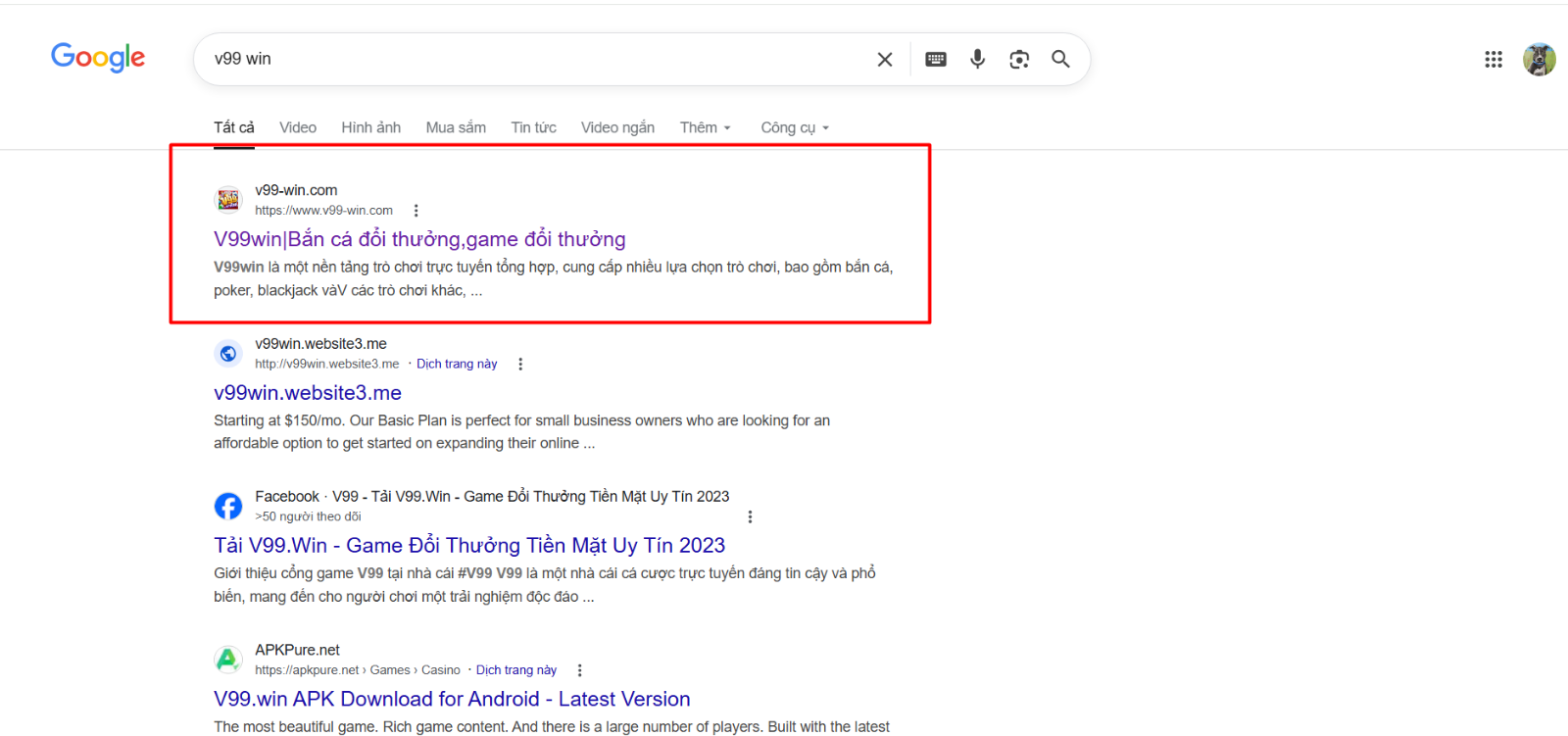Expand the Thêm dropdown menu
Viewport: 1568px width, 736px height.
[x=706, y=127]
